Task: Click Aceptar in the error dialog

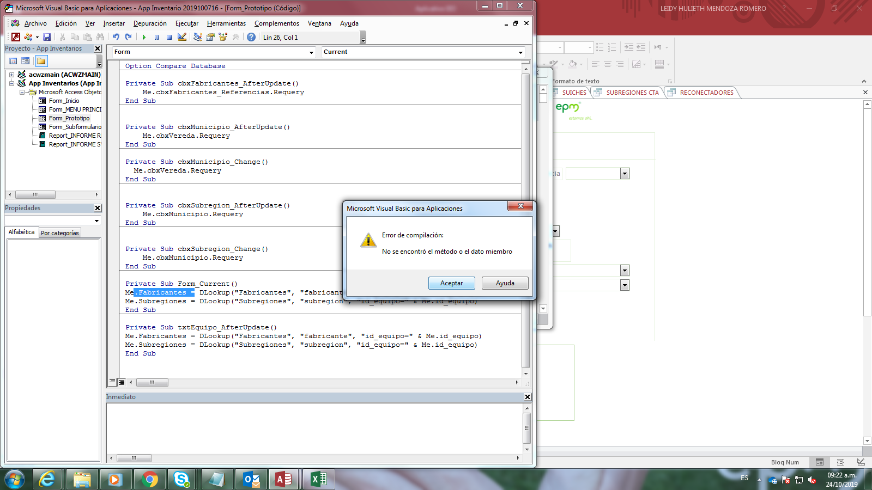Action: point(451,283)
